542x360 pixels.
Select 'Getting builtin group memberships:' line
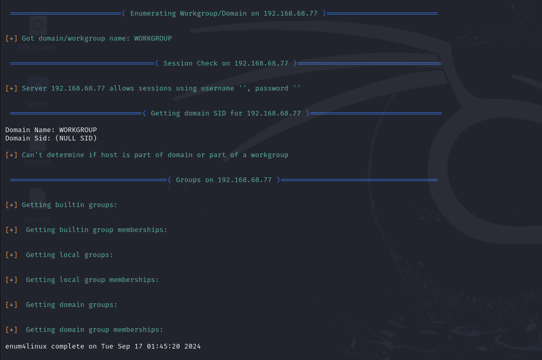[x=86, y=230]
